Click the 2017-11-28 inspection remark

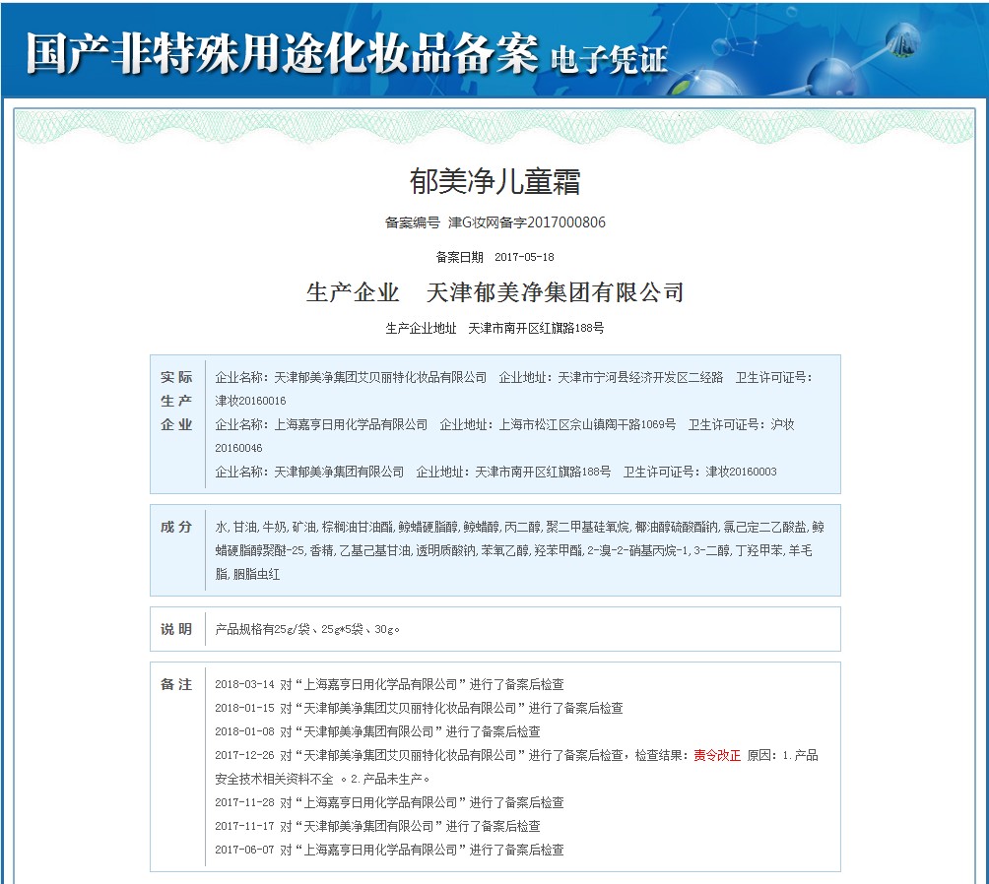[x=389, y=802]
